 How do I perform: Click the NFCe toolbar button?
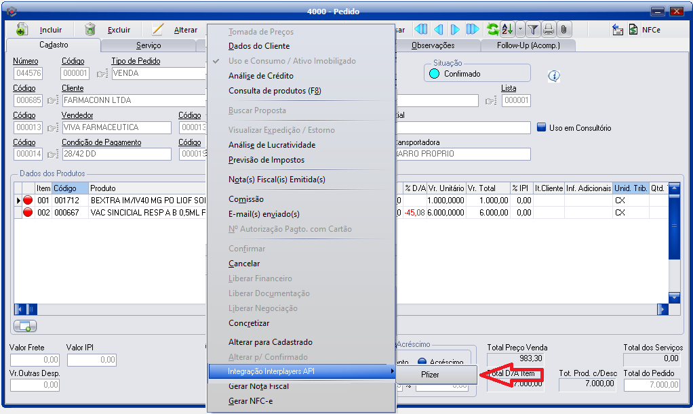(x=643, y=30)
